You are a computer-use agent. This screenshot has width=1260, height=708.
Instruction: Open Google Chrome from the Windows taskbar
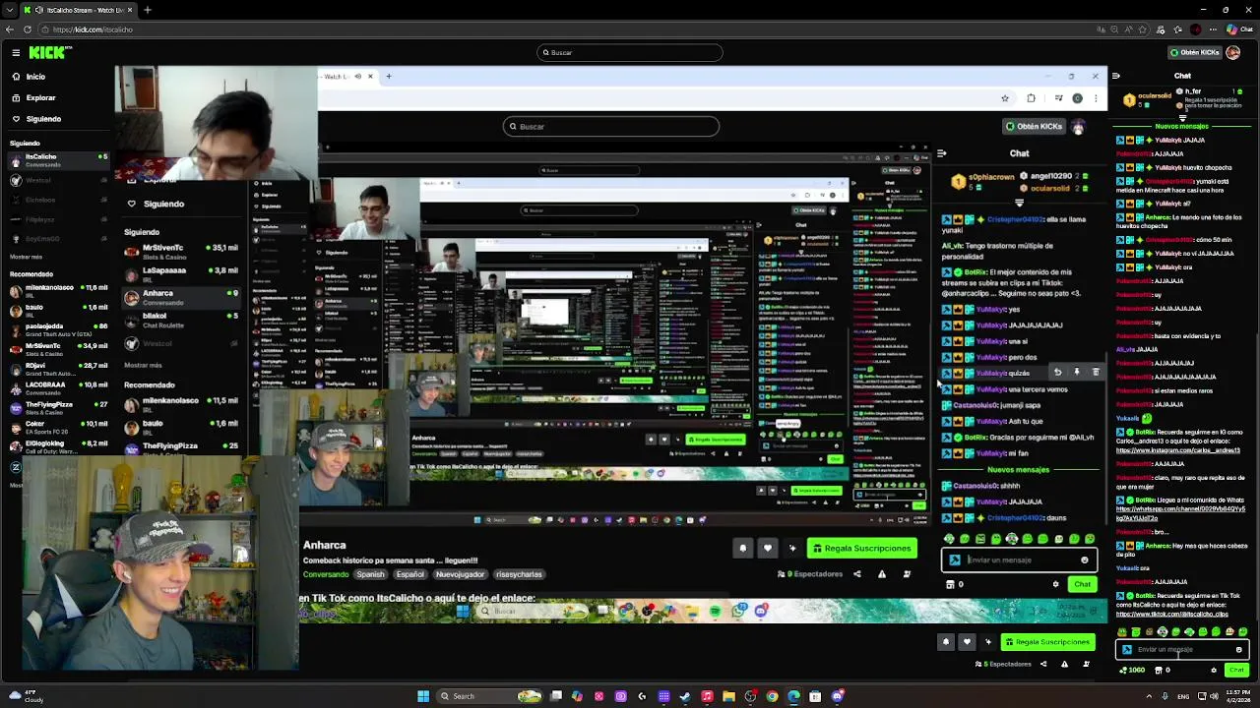(772, 696)
